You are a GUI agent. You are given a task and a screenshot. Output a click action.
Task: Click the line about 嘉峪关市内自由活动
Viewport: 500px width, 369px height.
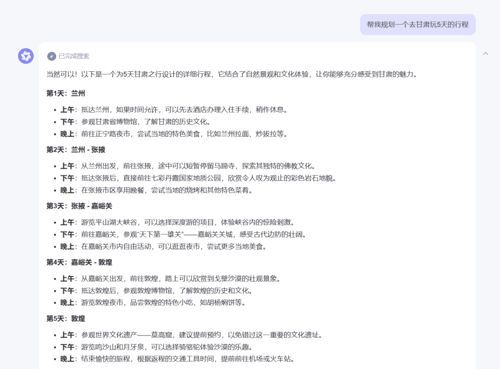pos(163,246)
